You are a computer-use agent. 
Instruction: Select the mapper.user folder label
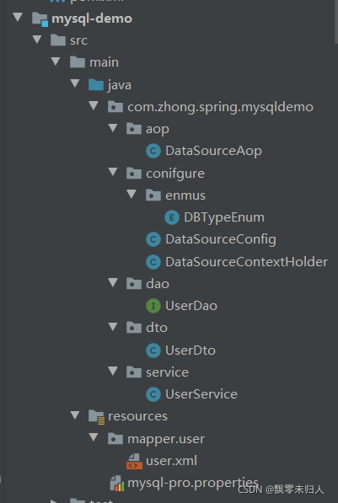166,439
